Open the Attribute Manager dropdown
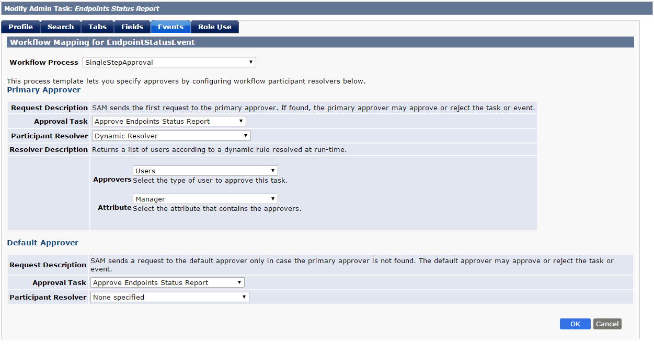This screenshot has width=654, height=344. coord(205,199)
